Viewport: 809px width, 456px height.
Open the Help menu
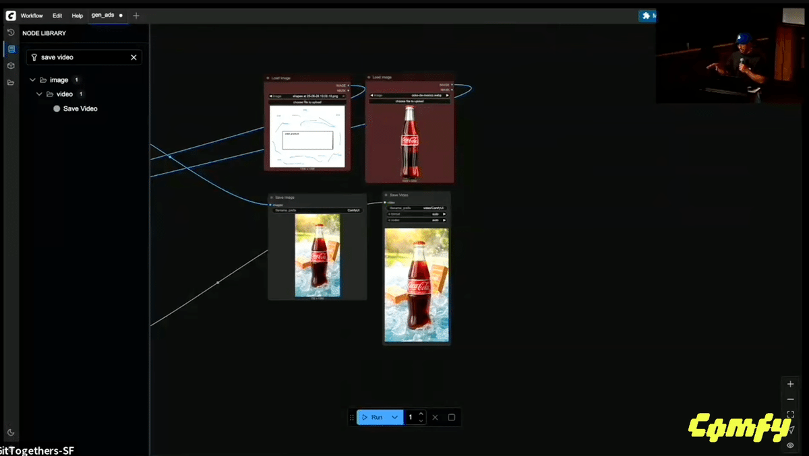pyautogui.click(x=78, y=15)
